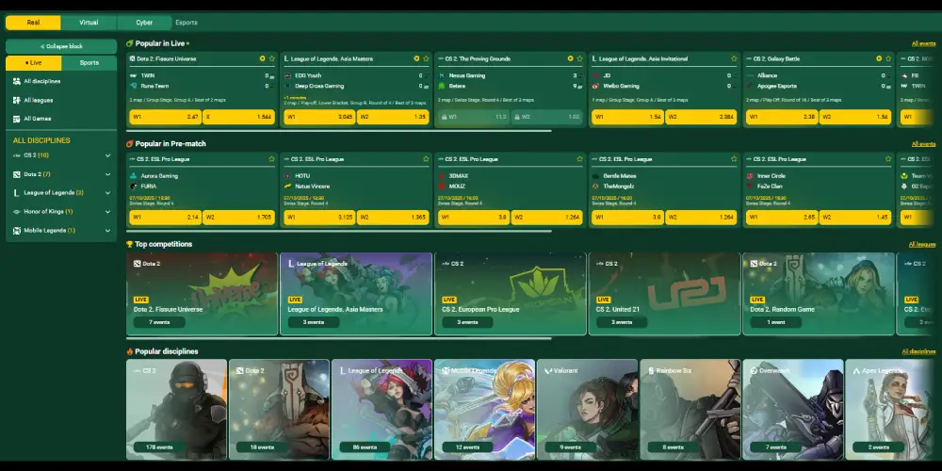Image resolution: width=942 pixels, height=471 pixels.
Task: Expand the League of Legends discipline in sidebar
Action: pyautogui.click(x=107, y=193)
